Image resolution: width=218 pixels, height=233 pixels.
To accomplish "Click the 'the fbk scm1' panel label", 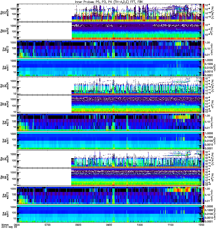I will coord(6,214).
